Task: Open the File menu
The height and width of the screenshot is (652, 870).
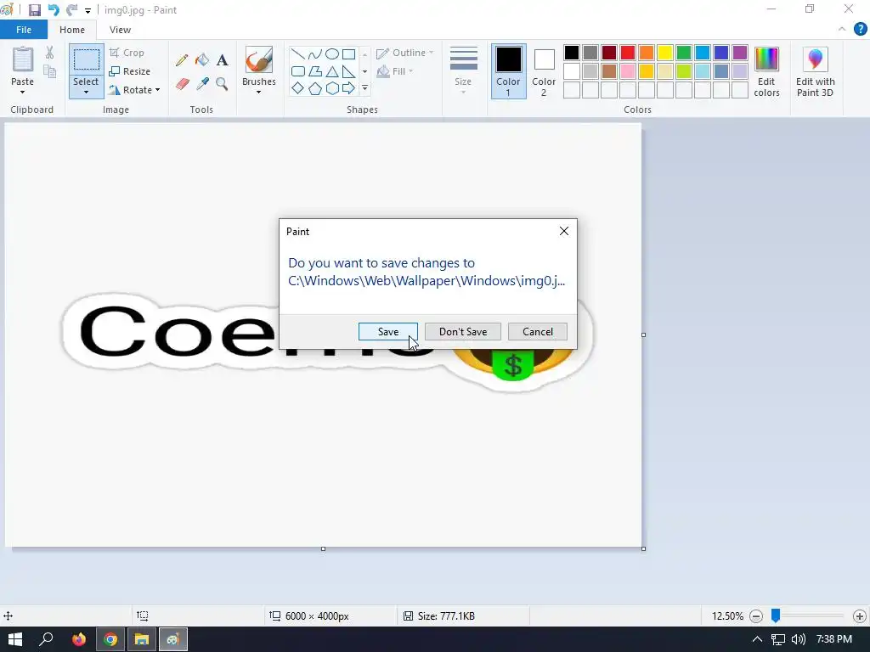Action: pos(24,30)
